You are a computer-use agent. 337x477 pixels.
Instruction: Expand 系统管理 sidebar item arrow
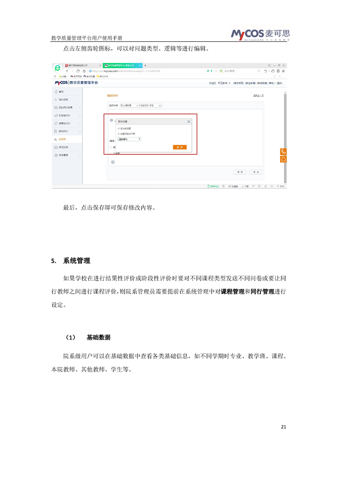point(80,155)
